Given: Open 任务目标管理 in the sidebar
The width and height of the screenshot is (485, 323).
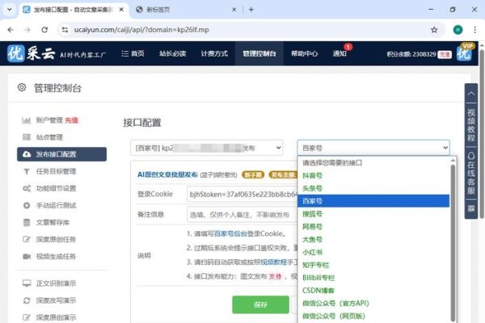Looking at the screenshot, I should (56, 171).
